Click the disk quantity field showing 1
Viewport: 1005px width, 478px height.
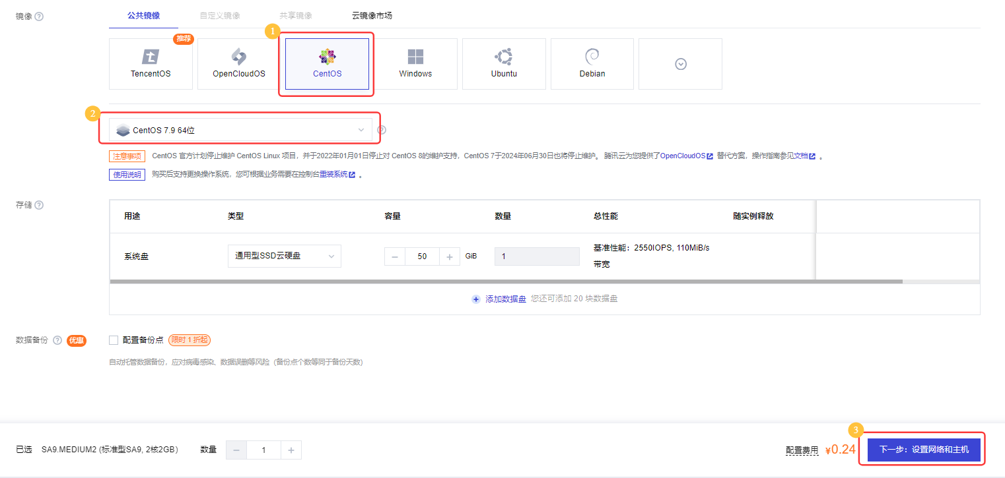click(x=537, y=256)
